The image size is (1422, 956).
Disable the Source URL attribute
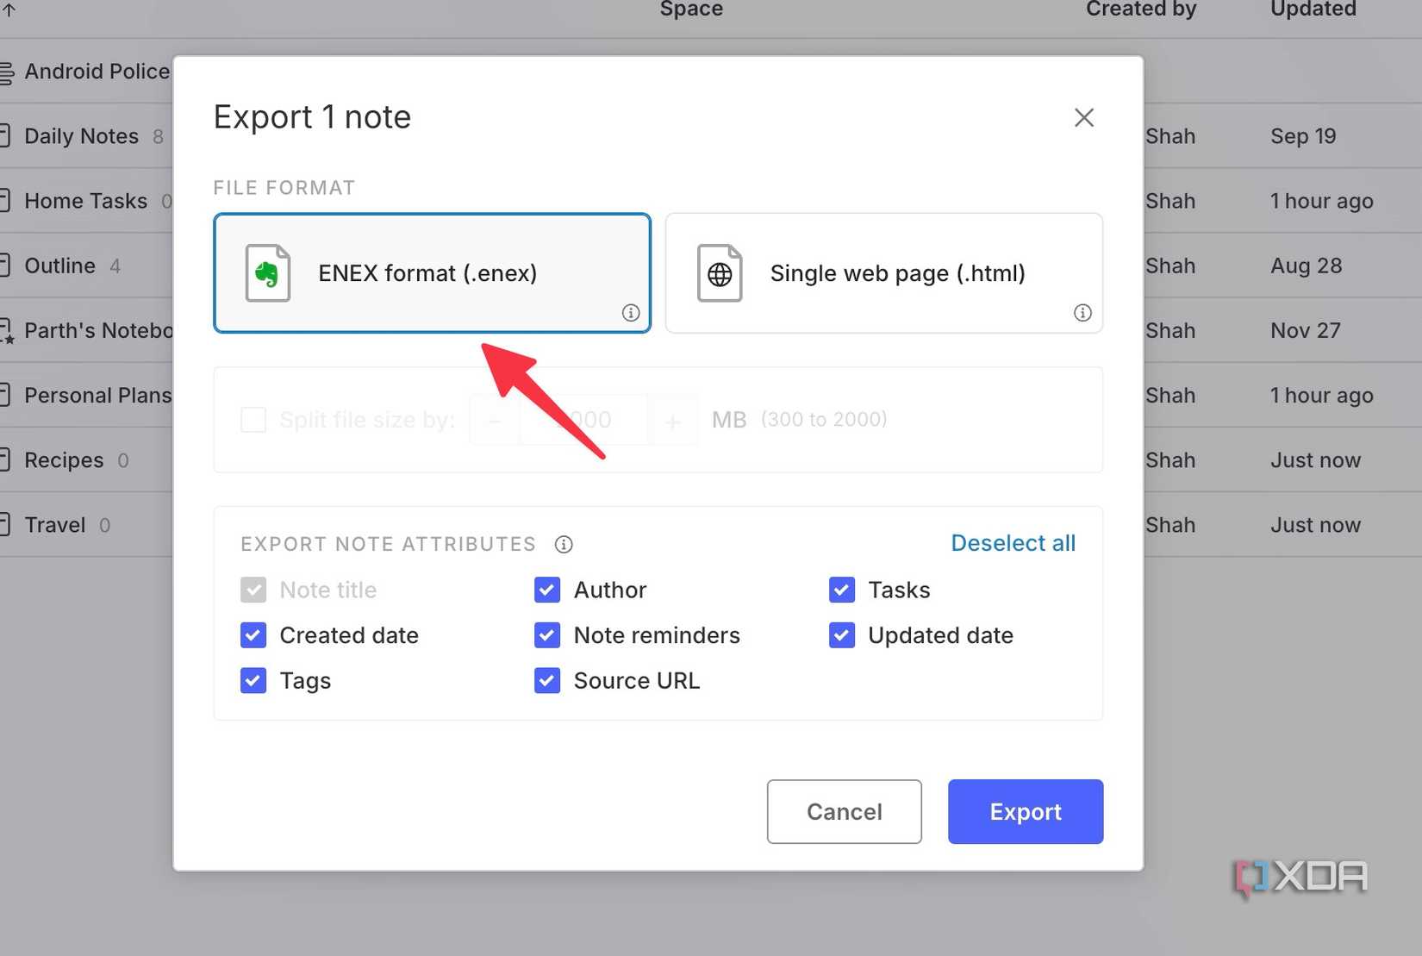tap(547, 680)
